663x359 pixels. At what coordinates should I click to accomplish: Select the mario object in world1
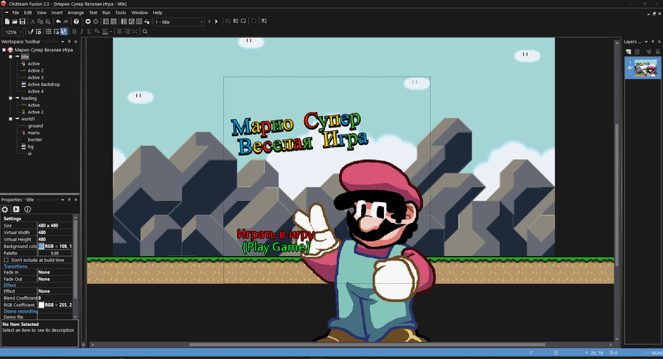(34, 132)
